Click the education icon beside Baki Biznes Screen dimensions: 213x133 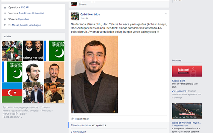5,13
